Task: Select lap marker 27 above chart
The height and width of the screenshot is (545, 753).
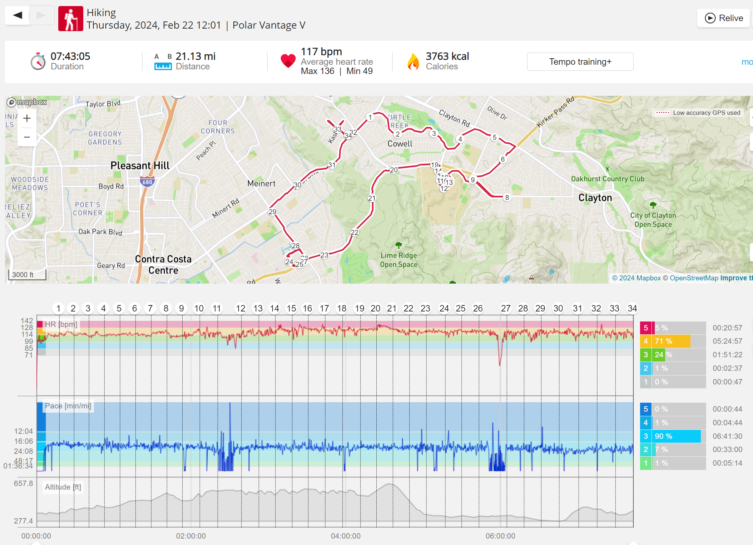Action: point(505,308)
